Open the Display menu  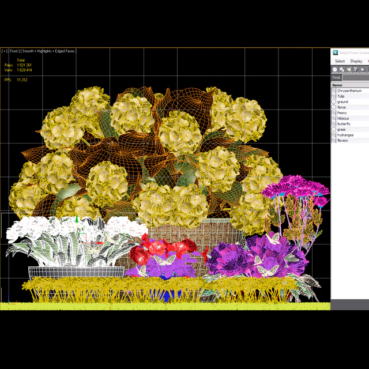356,61
